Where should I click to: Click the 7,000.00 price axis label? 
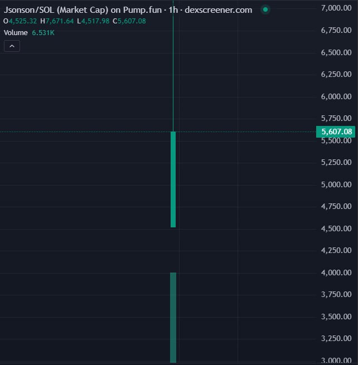[x=336, y=8]
